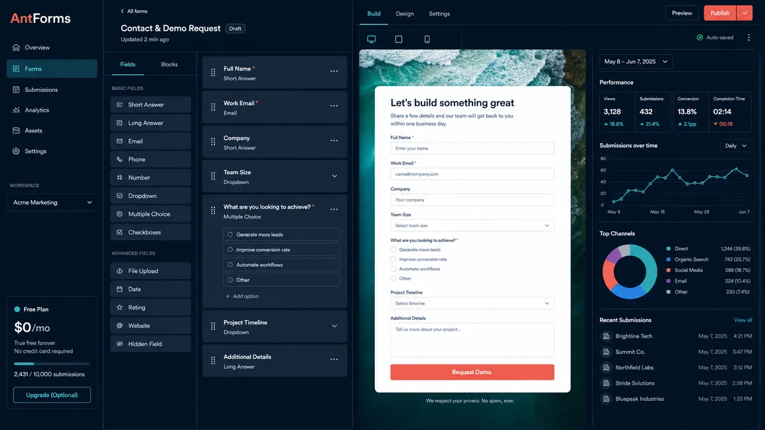Screen dimensions: 765x430
Task: Switch to the Settings tab in top bar
Action: (439, 14)
